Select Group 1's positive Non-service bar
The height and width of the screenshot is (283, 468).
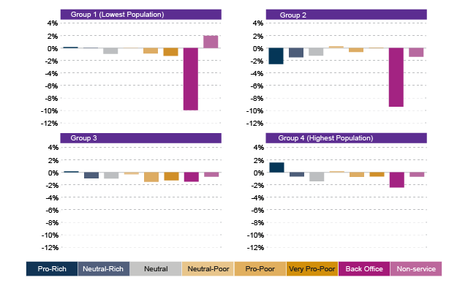coord(211,42)
